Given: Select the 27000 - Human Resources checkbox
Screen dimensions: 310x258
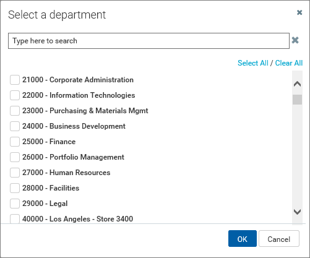Looking at the screenshot, I should 15,173.
